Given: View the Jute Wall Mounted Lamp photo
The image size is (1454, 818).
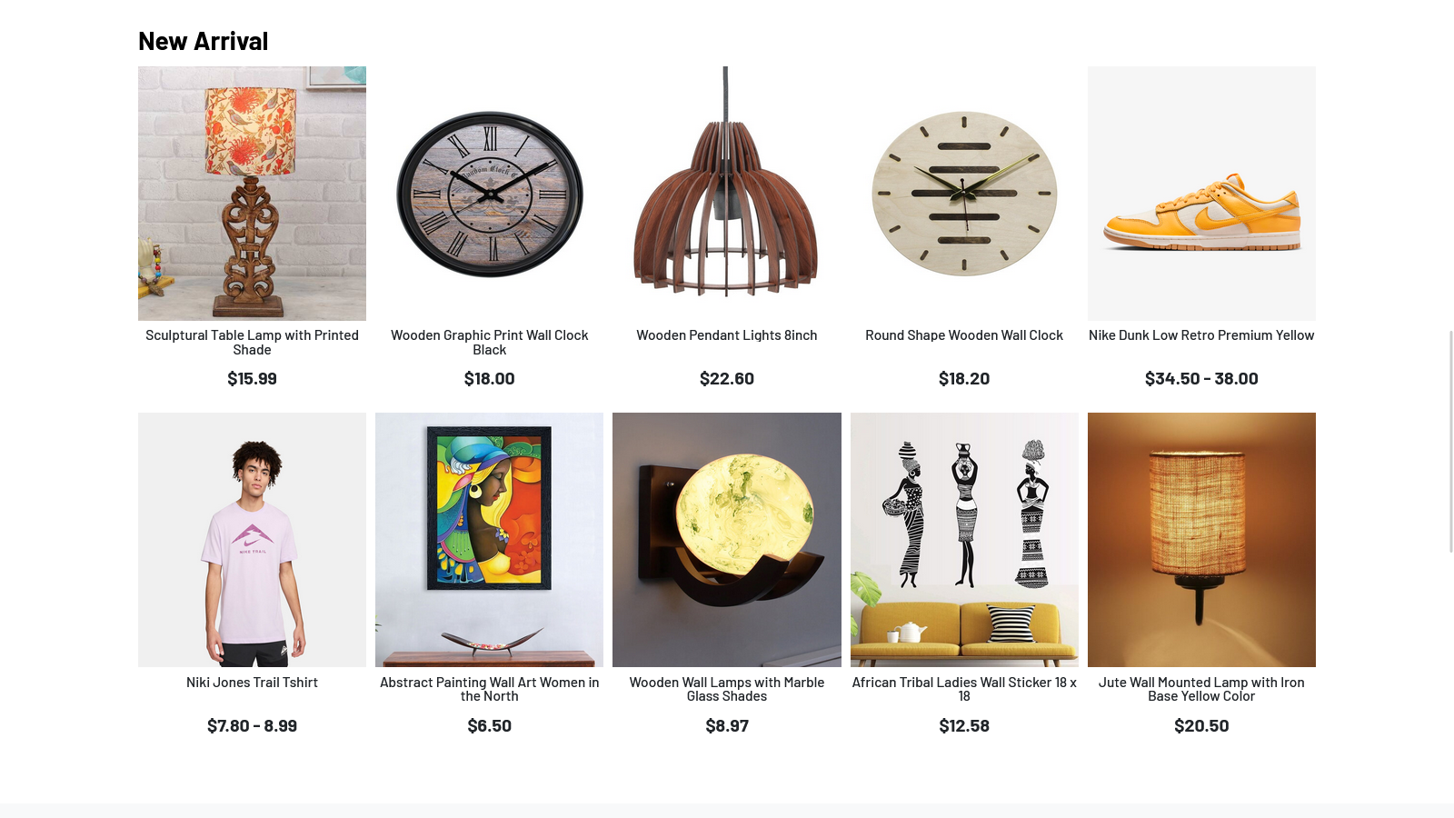Looking at the screenshot, I should tap(1201, 540).
